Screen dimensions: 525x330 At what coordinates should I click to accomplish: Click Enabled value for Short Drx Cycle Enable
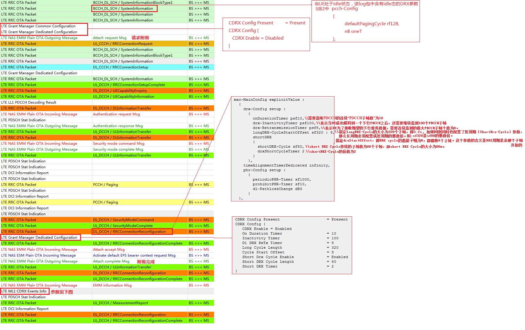tap(340, 257)
